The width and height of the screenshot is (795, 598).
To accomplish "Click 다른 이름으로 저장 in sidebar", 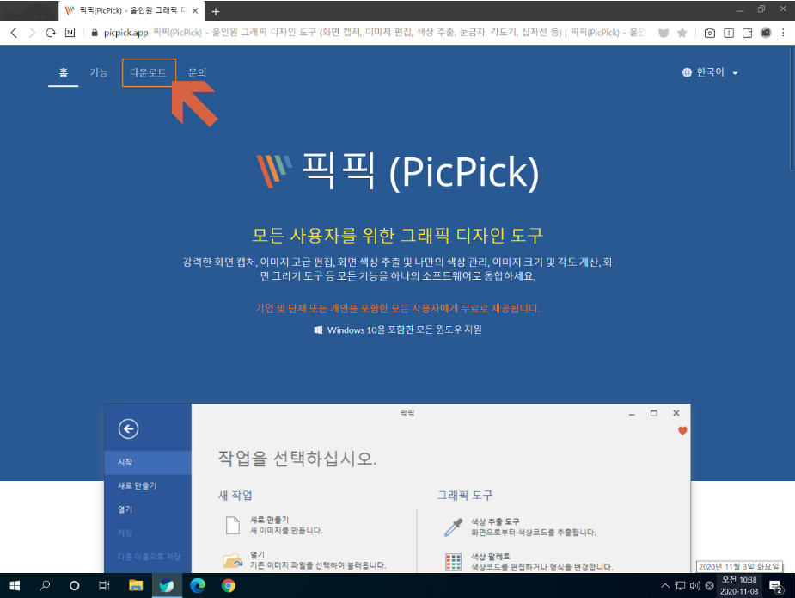I will pos(148,557).
